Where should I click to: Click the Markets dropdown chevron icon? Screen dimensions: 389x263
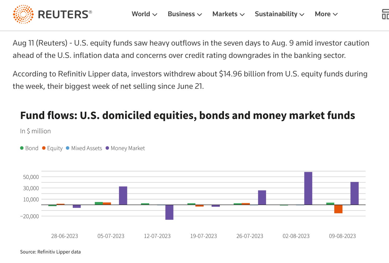(242, 15)
